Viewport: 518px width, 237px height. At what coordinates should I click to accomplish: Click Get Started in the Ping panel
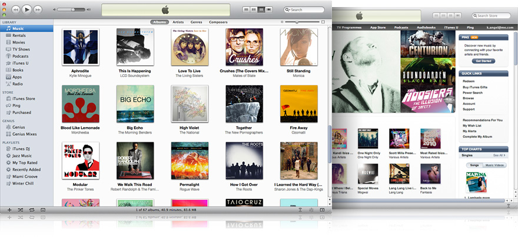(x=484, y=61)
